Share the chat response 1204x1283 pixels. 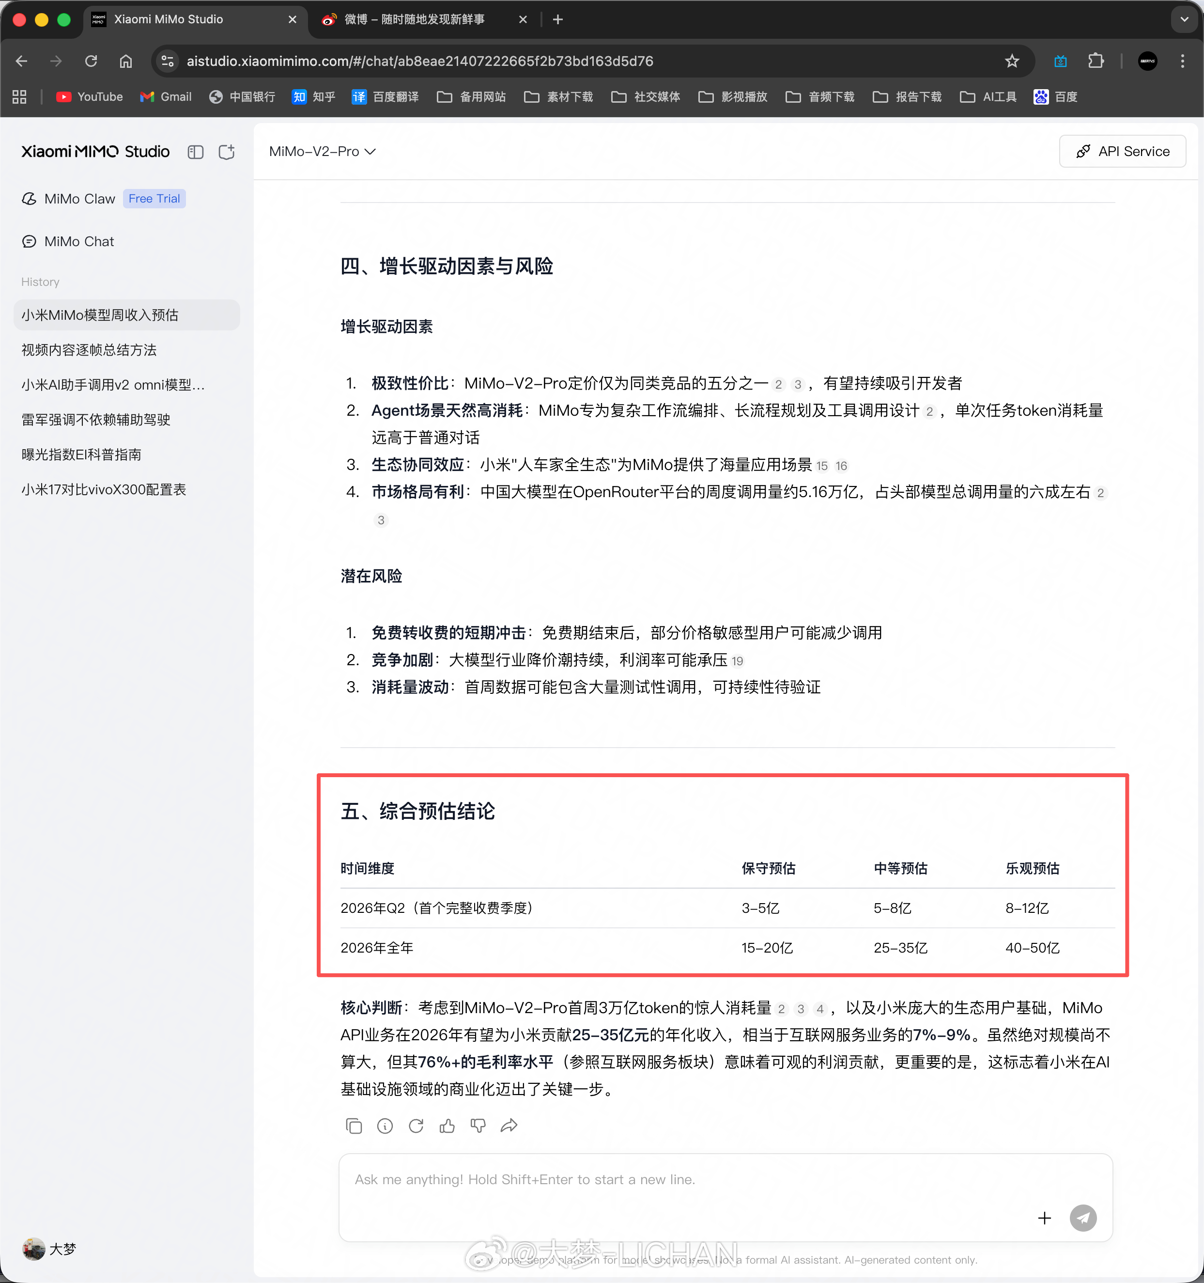(x=509, y=1126)
